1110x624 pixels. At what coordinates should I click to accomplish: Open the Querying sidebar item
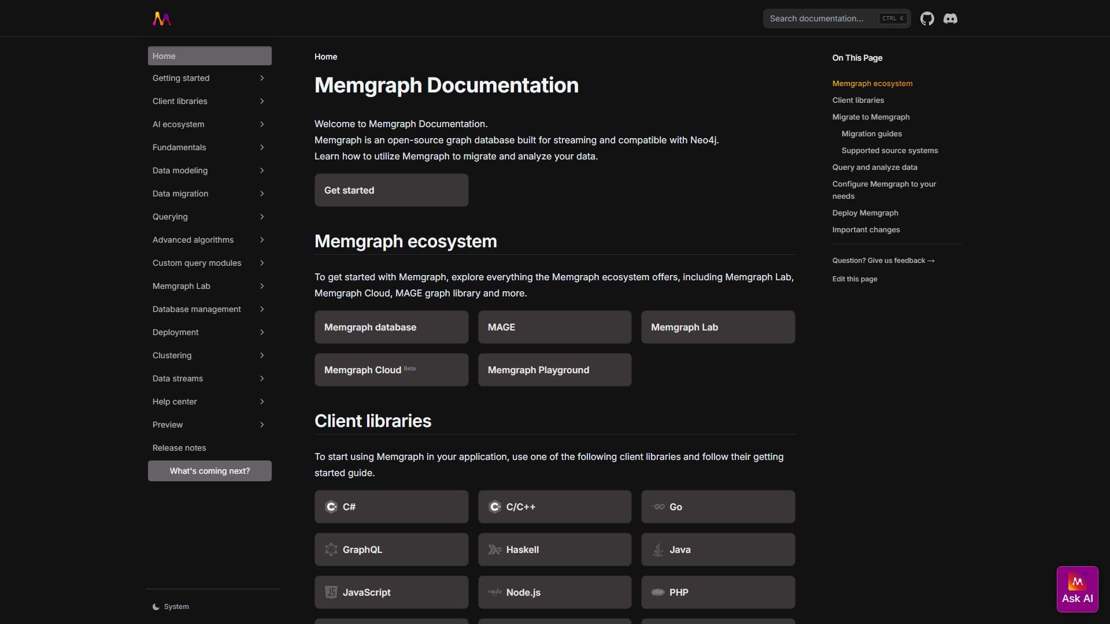click(209, 217)
